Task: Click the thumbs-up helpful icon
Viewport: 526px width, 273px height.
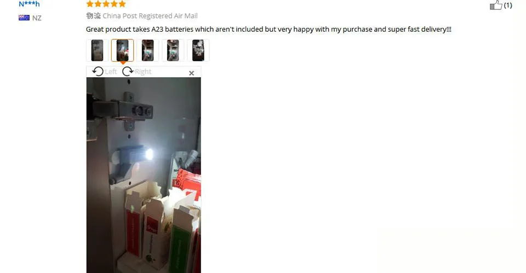Action: (496, 5)
